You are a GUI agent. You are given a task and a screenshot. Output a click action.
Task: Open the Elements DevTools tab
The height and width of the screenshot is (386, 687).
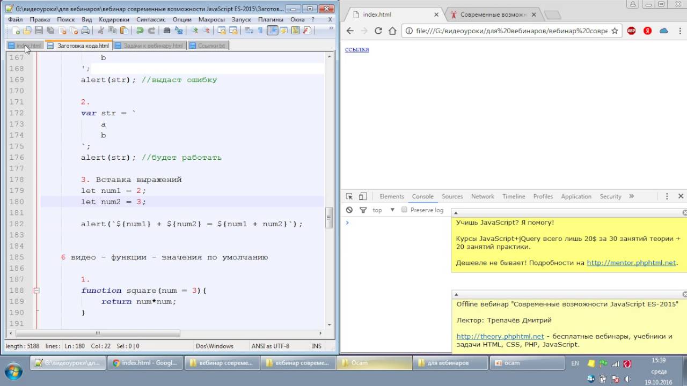392,196
